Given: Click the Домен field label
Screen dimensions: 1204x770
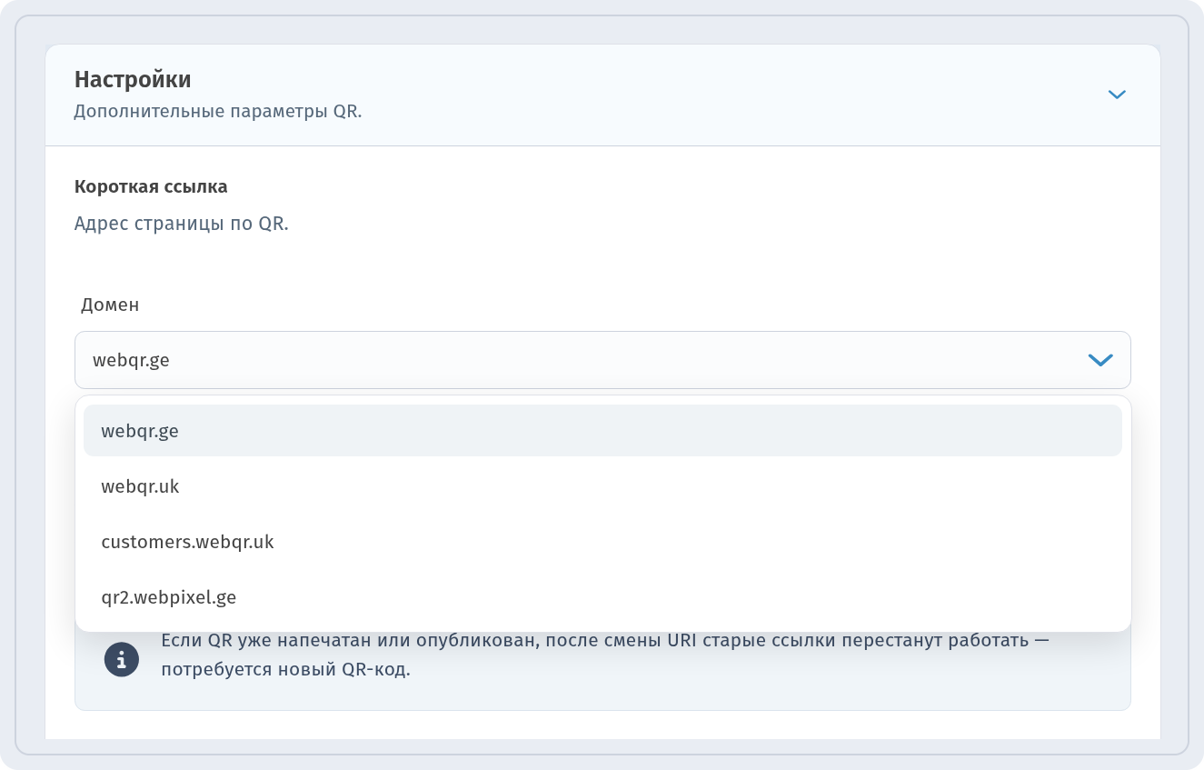Looking at the screenshot, I should [110, 305].
